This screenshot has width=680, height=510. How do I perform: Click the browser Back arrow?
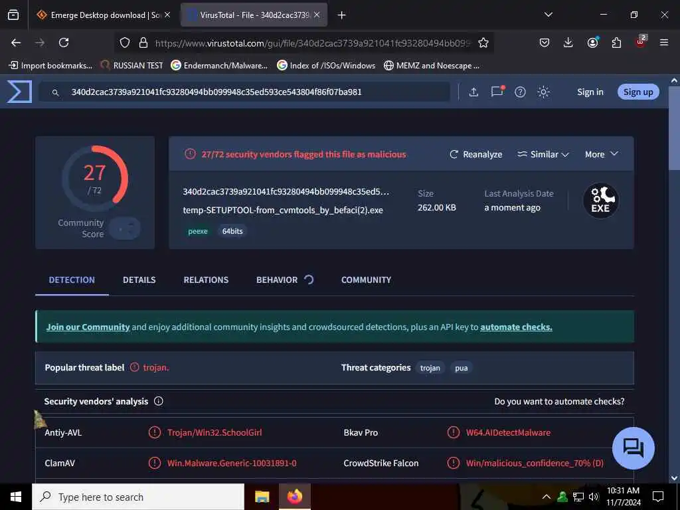click(x=16, y=42)
